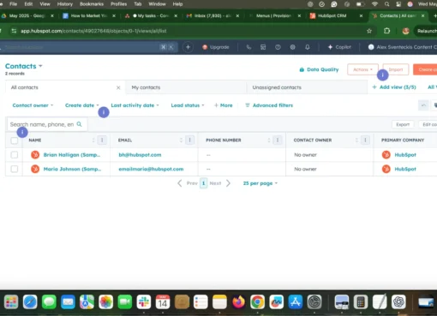Select the Maria Johnson row checkbox
This screenshot has height=316, width=437.
(x=15, y=169)
